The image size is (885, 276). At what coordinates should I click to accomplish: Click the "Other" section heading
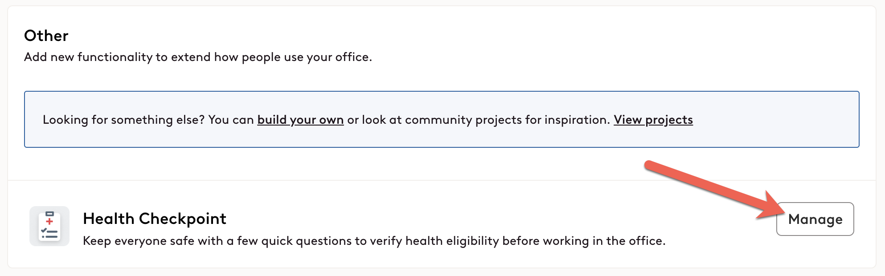[x=46, y=36]
